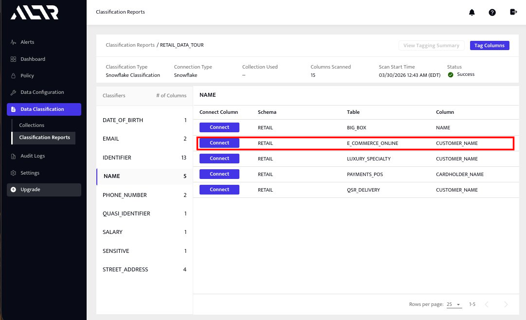Click the Alerts icon in sidebar

[x=14, y=42]
